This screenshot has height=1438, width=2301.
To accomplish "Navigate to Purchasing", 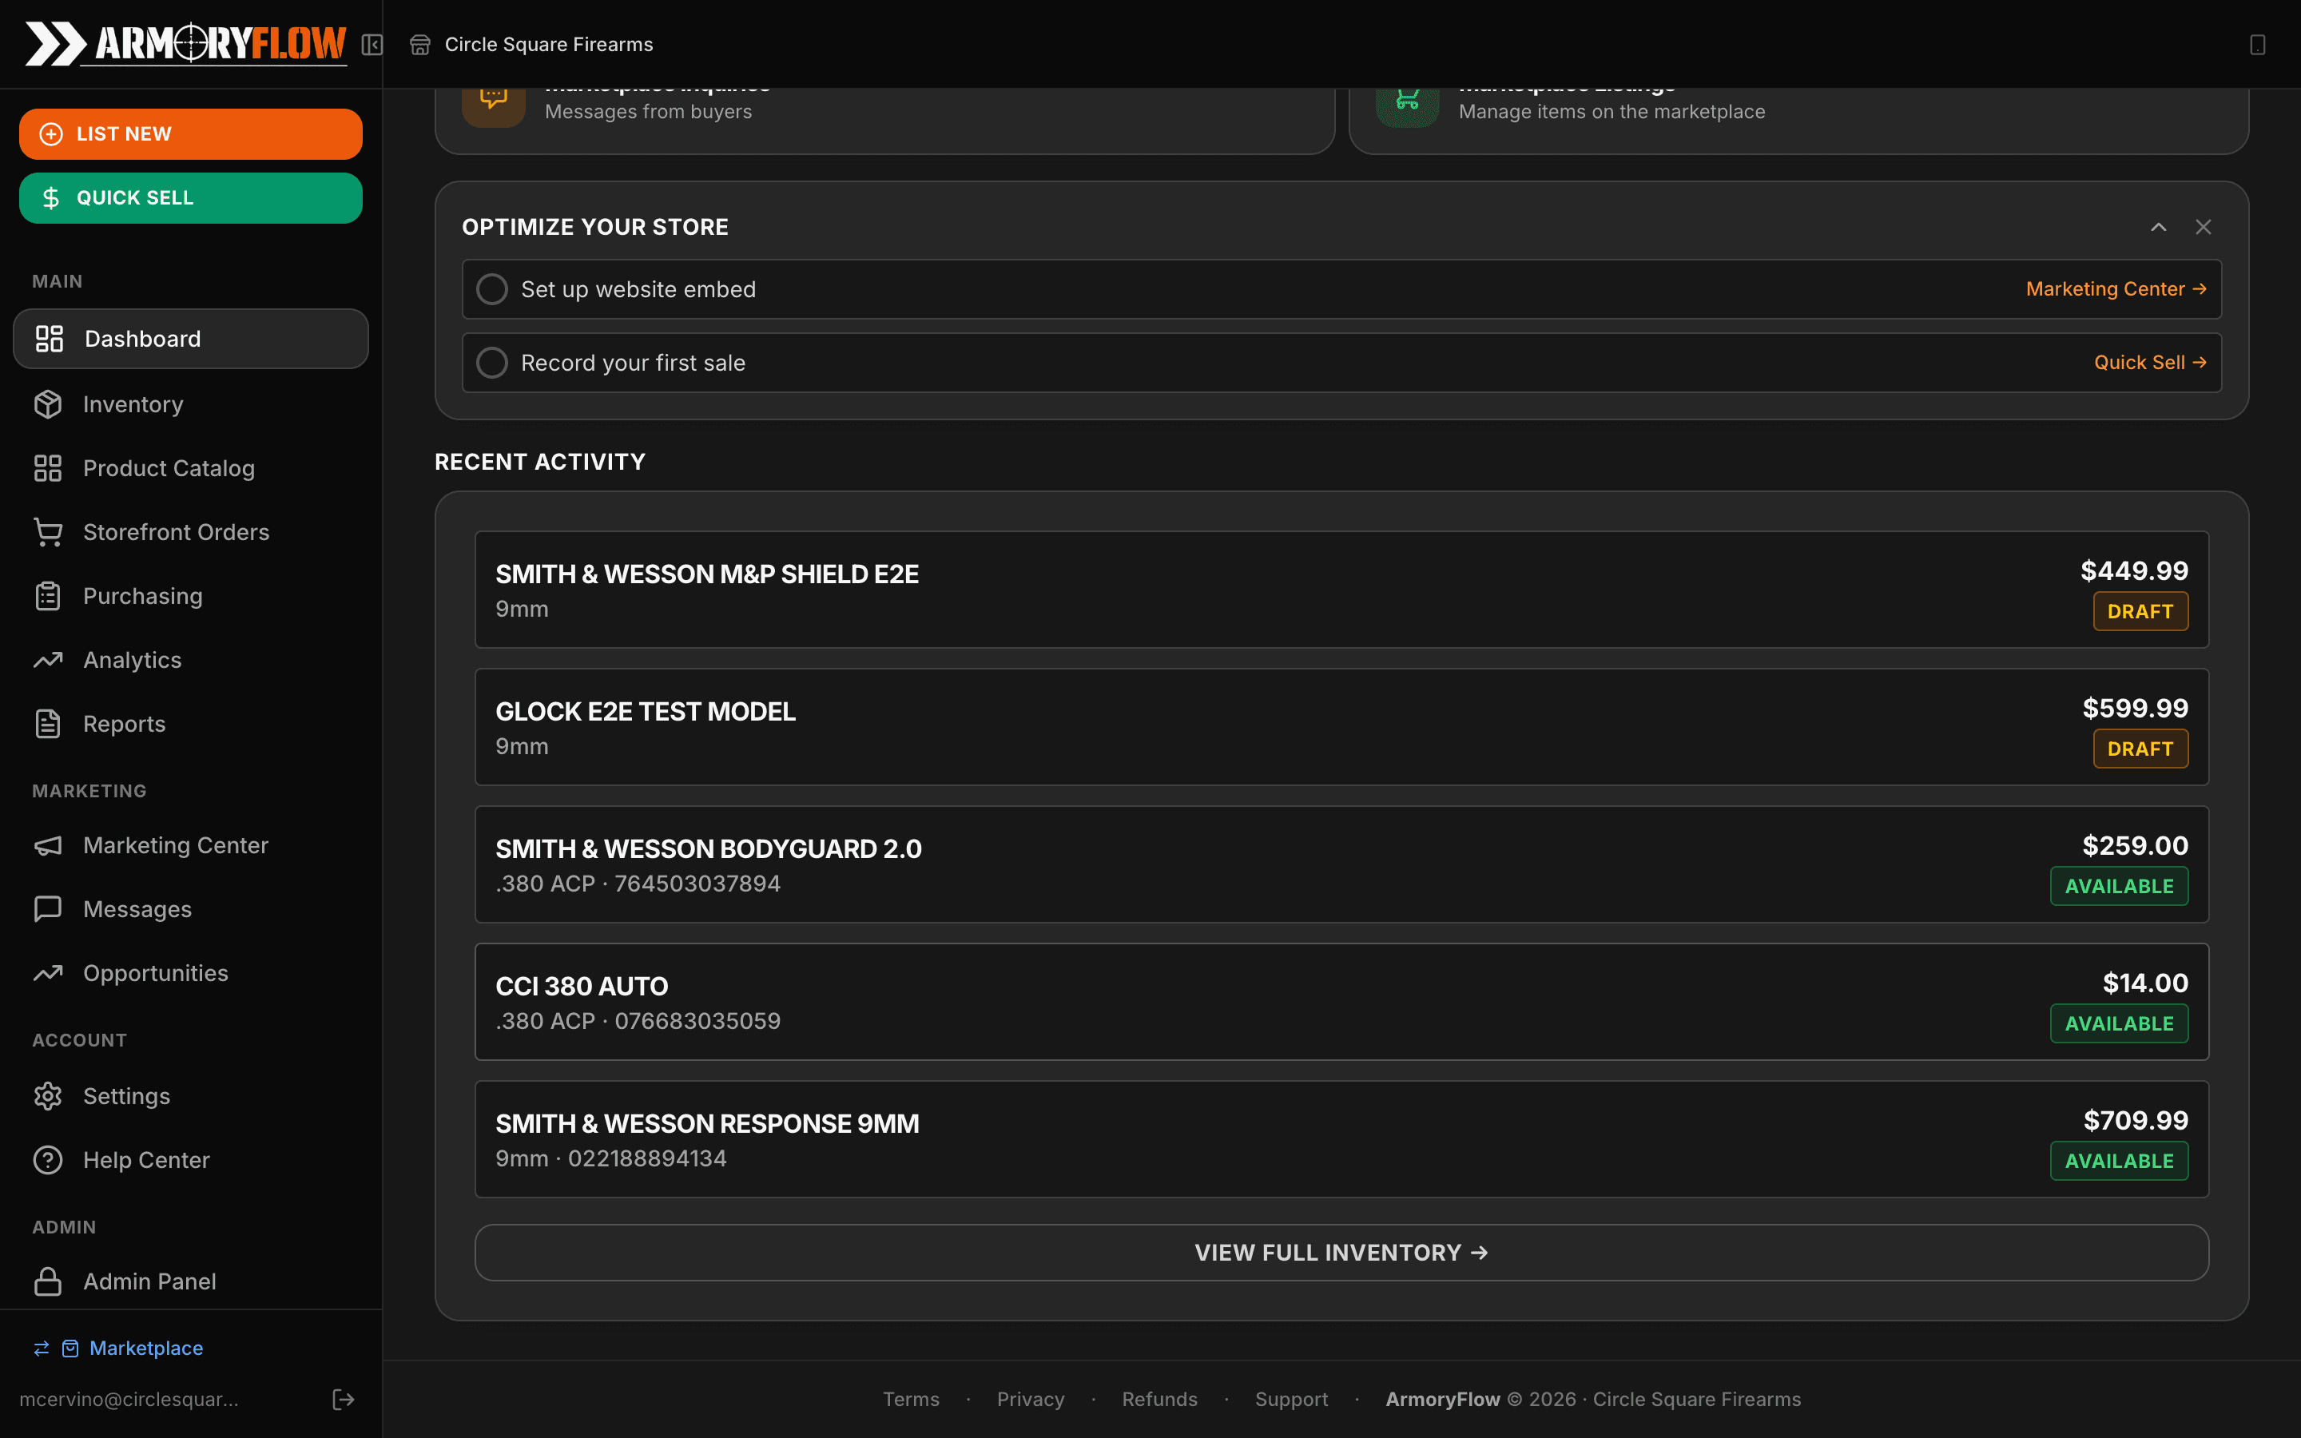I will 191,596.
